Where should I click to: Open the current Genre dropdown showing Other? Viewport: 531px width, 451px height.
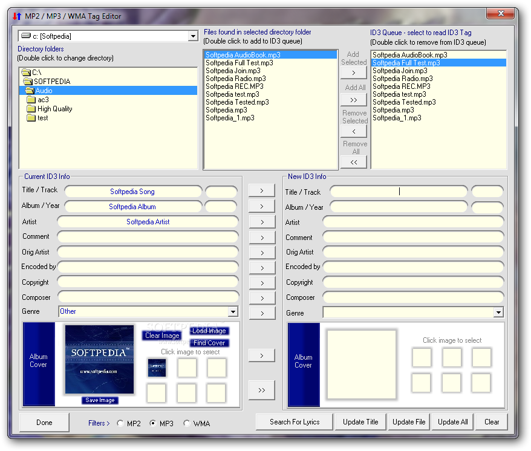click(233, 312)
